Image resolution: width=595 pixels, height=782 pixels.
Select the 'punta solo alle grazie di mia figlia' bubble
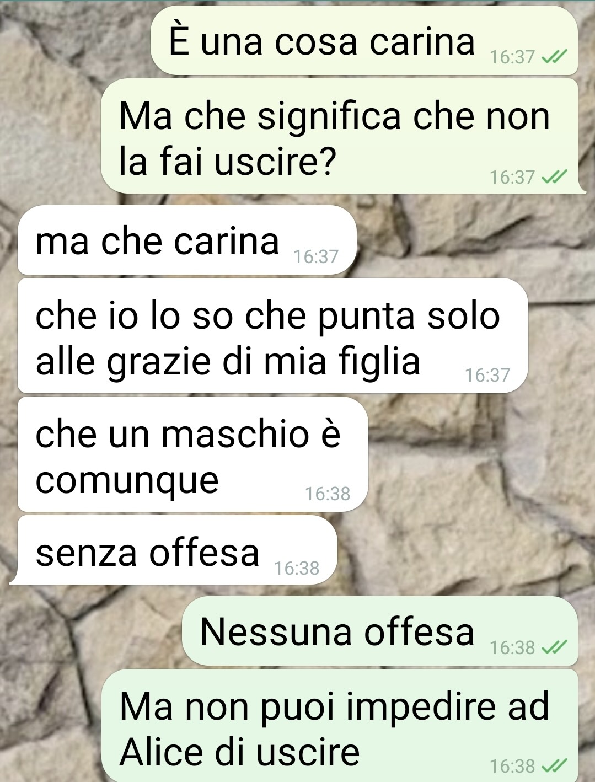pos(272,335)
